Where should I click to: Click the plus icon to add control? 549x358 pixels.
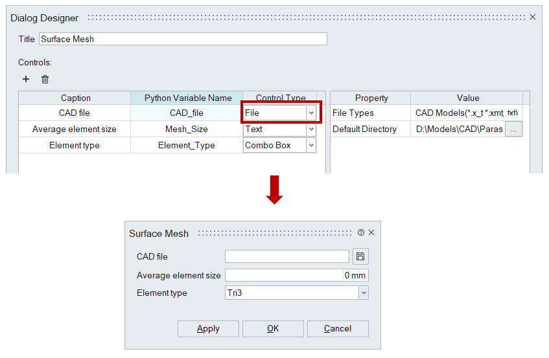pos(26,80)
